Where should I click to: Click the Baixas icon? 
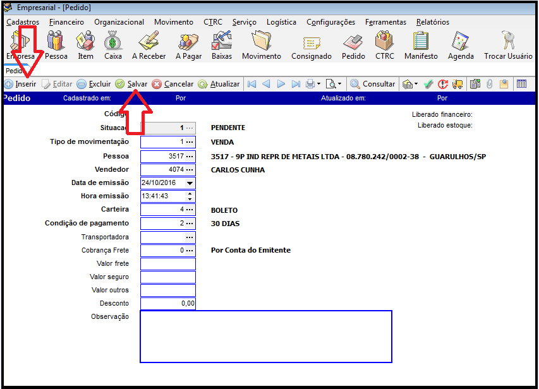coord(221,42)
